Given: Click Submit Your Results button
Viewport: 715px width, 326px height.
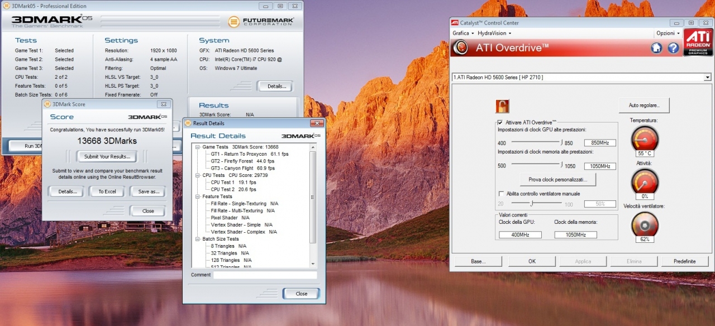Looking at the screenshot, I should click(x=107, y=157).
